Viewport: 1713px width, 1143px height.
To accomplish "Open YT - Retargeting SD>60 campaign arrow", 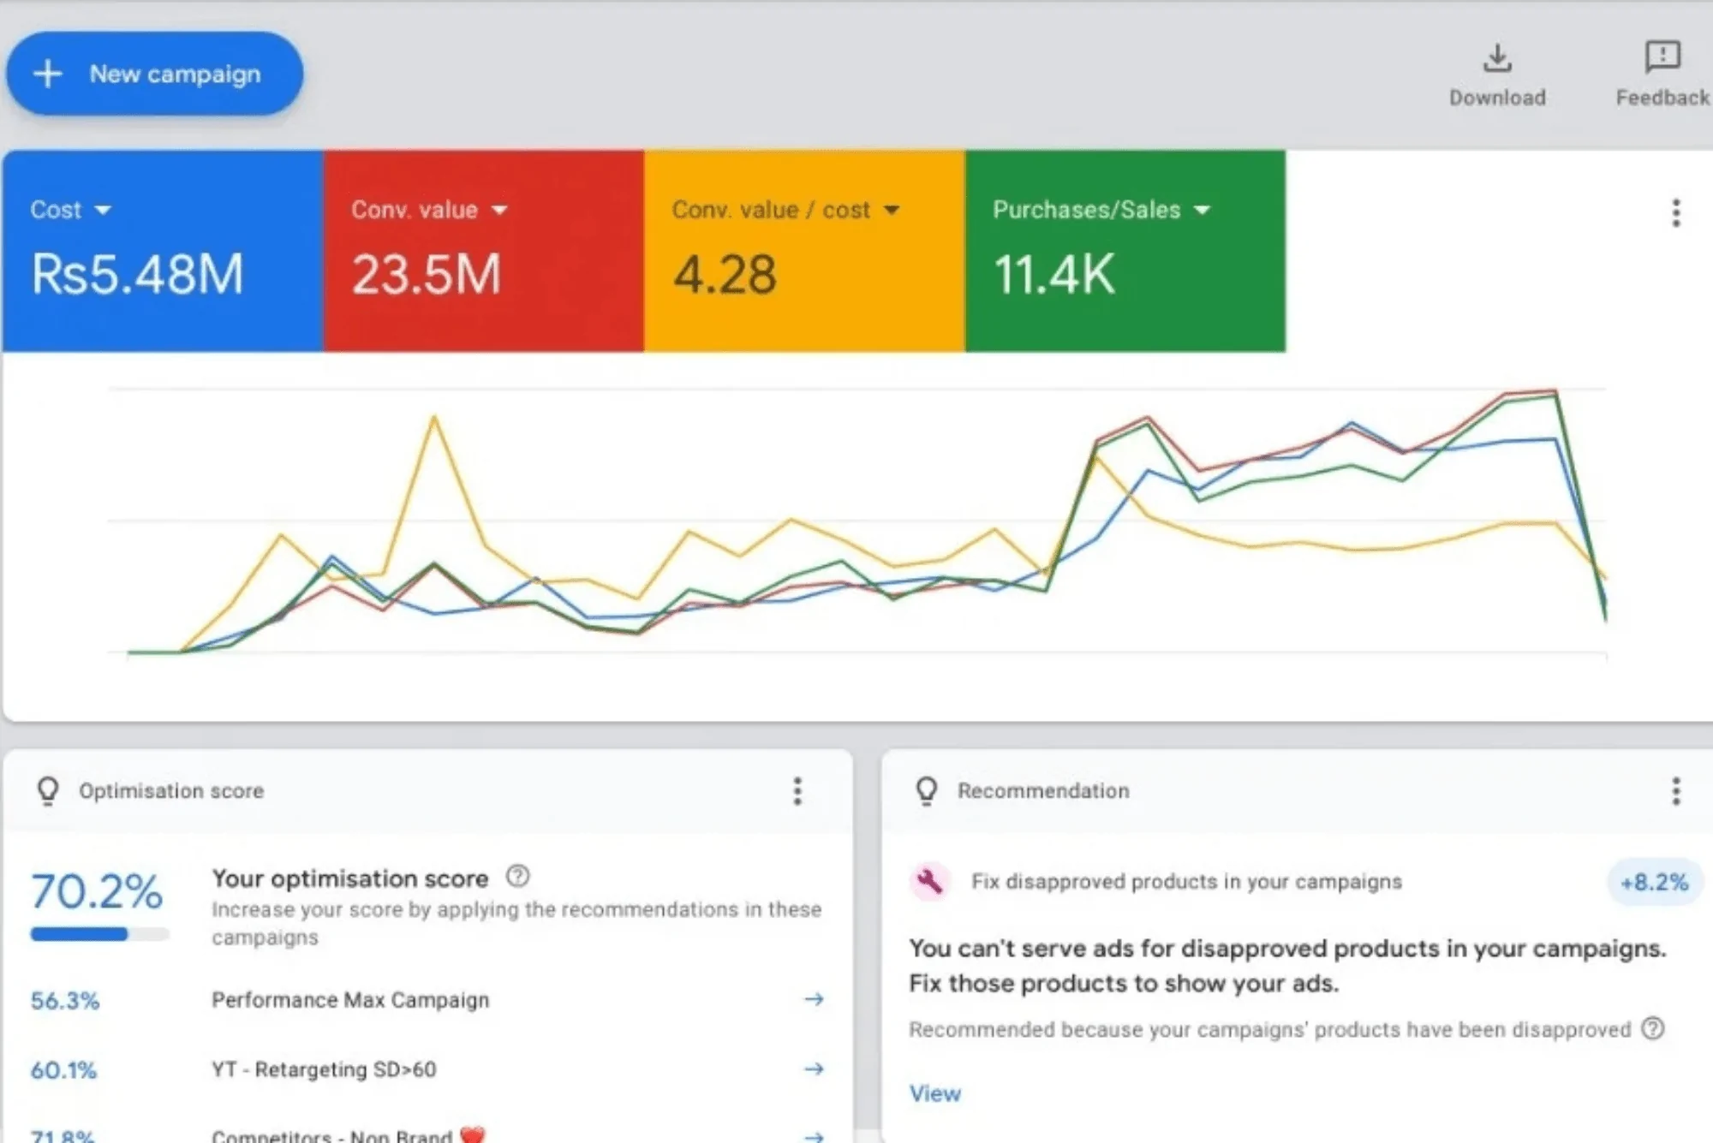I will pos(814,1069).
